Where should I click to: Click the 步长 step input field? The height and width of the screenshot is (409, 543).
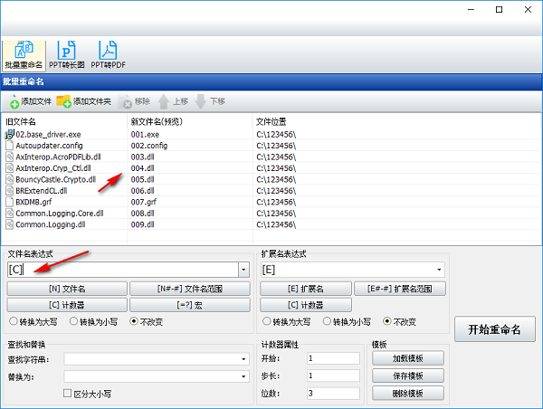333,376
